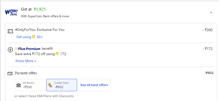The image size is (219, 101).
Task: Open See all bank offers
Action: (x=94, y=85)
